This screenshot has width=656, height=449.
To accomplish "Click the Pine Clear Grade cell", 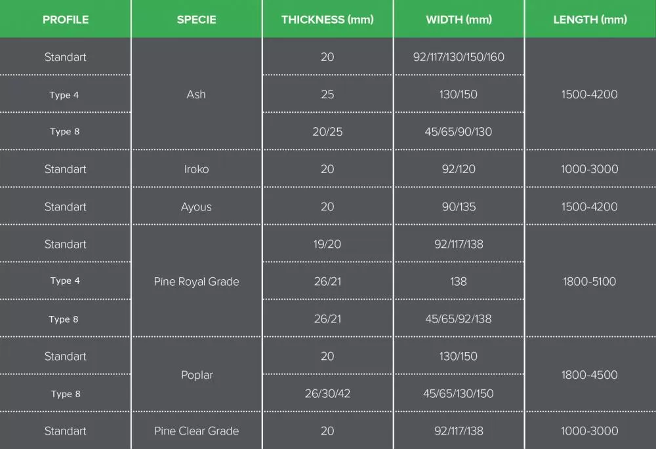I will coord(196,431).
